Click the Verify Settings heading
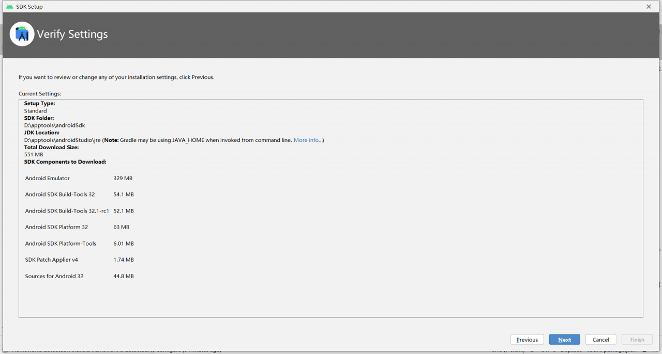The height and width of the screenshot is (354, 662). point(72,35)
